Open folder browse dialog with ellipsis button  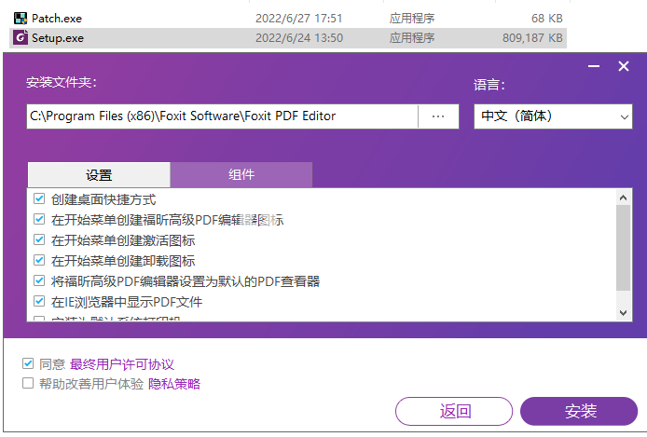[438, 116]
